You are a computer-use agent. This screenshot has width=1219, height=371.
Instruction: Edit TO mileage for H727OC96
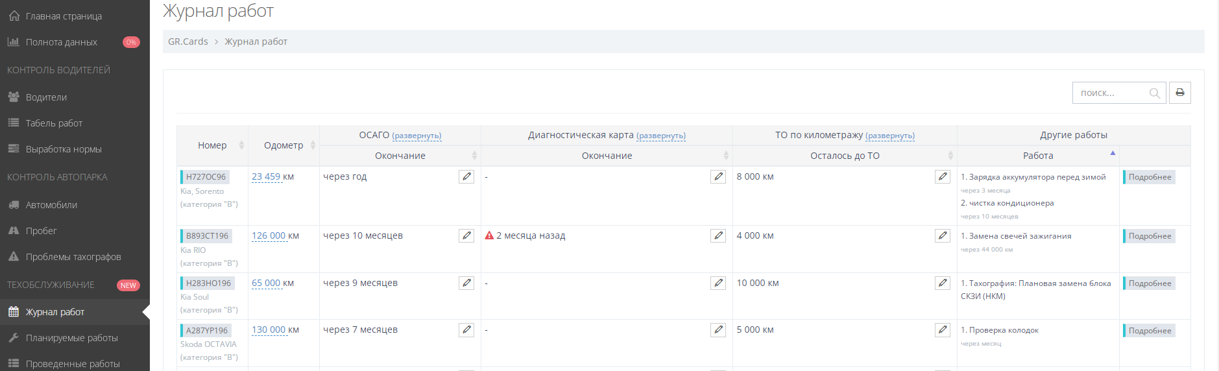[x=943, y=176]
